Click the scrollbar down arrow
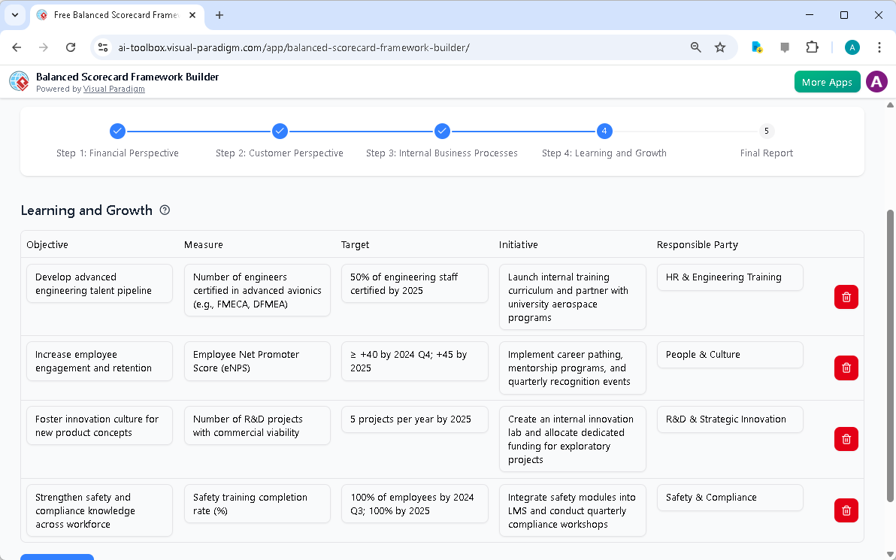Viewport: 896px width, 560px height. point(889,555)
